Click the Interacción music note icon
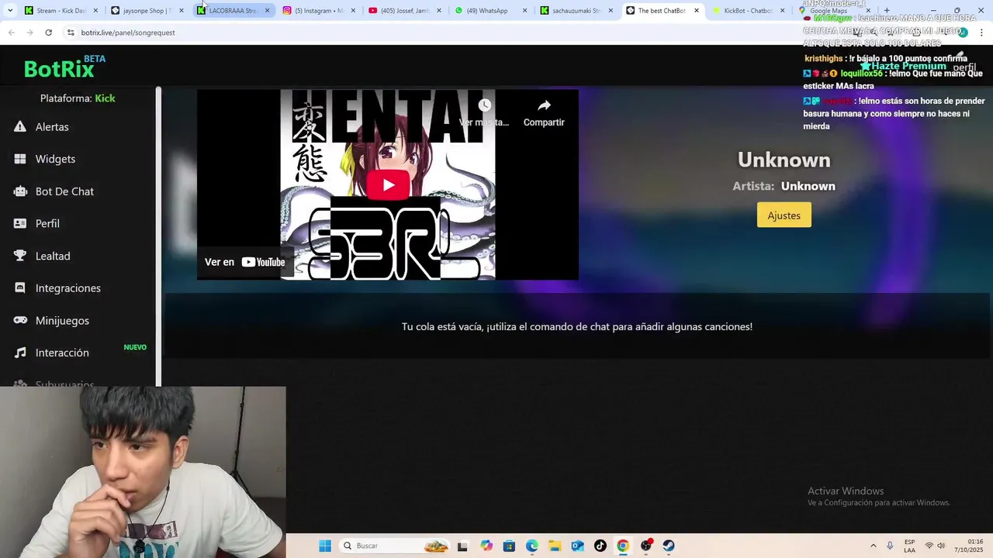This screenshot has width=993, height=558. point(20,353)
